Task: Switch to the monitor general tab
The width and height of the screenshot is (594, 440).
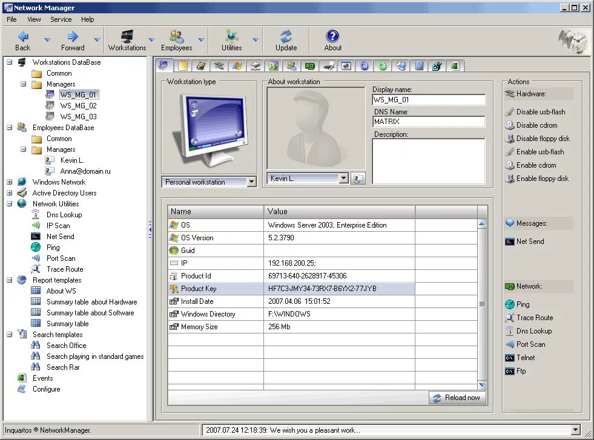Action: pos(165,65)
